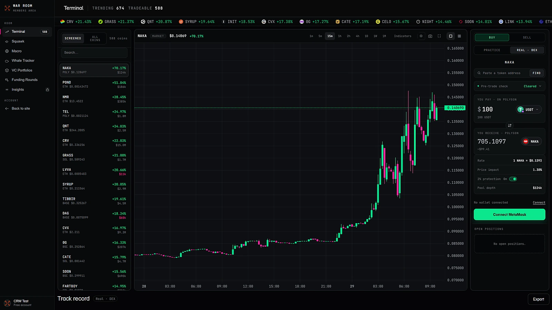Click the Insights lock icon

[x=48, y=90]
